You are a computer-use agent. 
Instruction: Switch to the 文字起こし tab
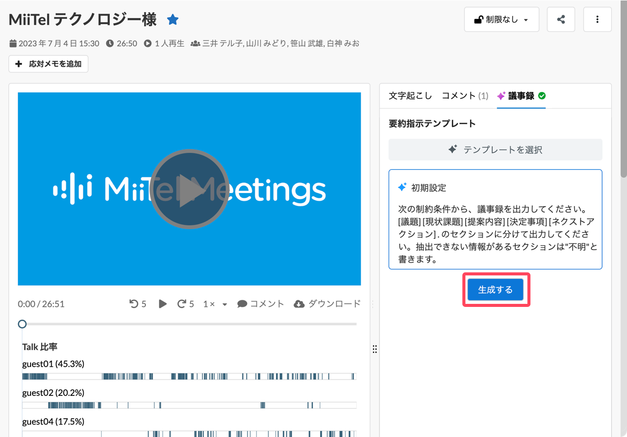point(410,96)
